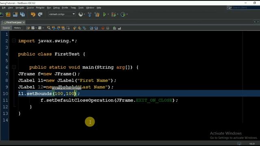
Task: Click the Find Selection magnifier icon
Action: (x=49, y=28)
